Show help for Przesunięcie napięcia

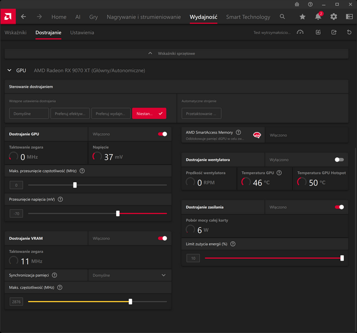click(60, 199)
